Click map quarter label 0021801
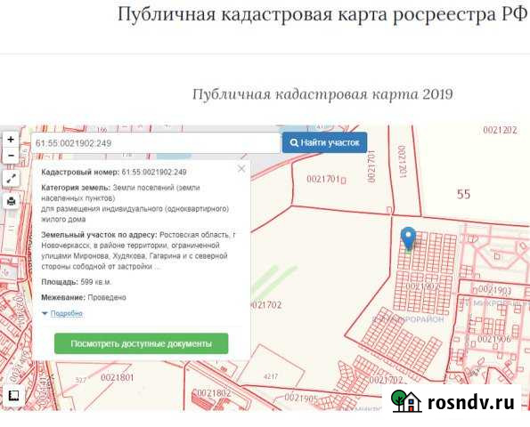This screenshot has width=530, height=427. click(x=118, y=377)
